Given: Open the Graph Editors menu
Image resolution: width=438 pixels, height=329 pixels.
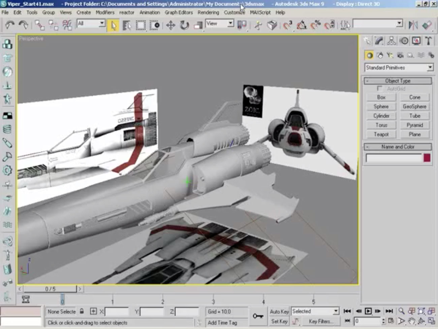Looking at the screenshot, I should (x=179, y=12).
